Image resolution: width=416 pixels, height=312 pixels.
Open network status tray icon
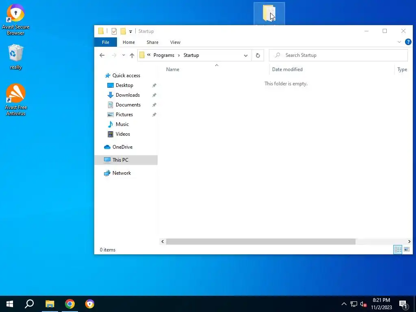354,304
